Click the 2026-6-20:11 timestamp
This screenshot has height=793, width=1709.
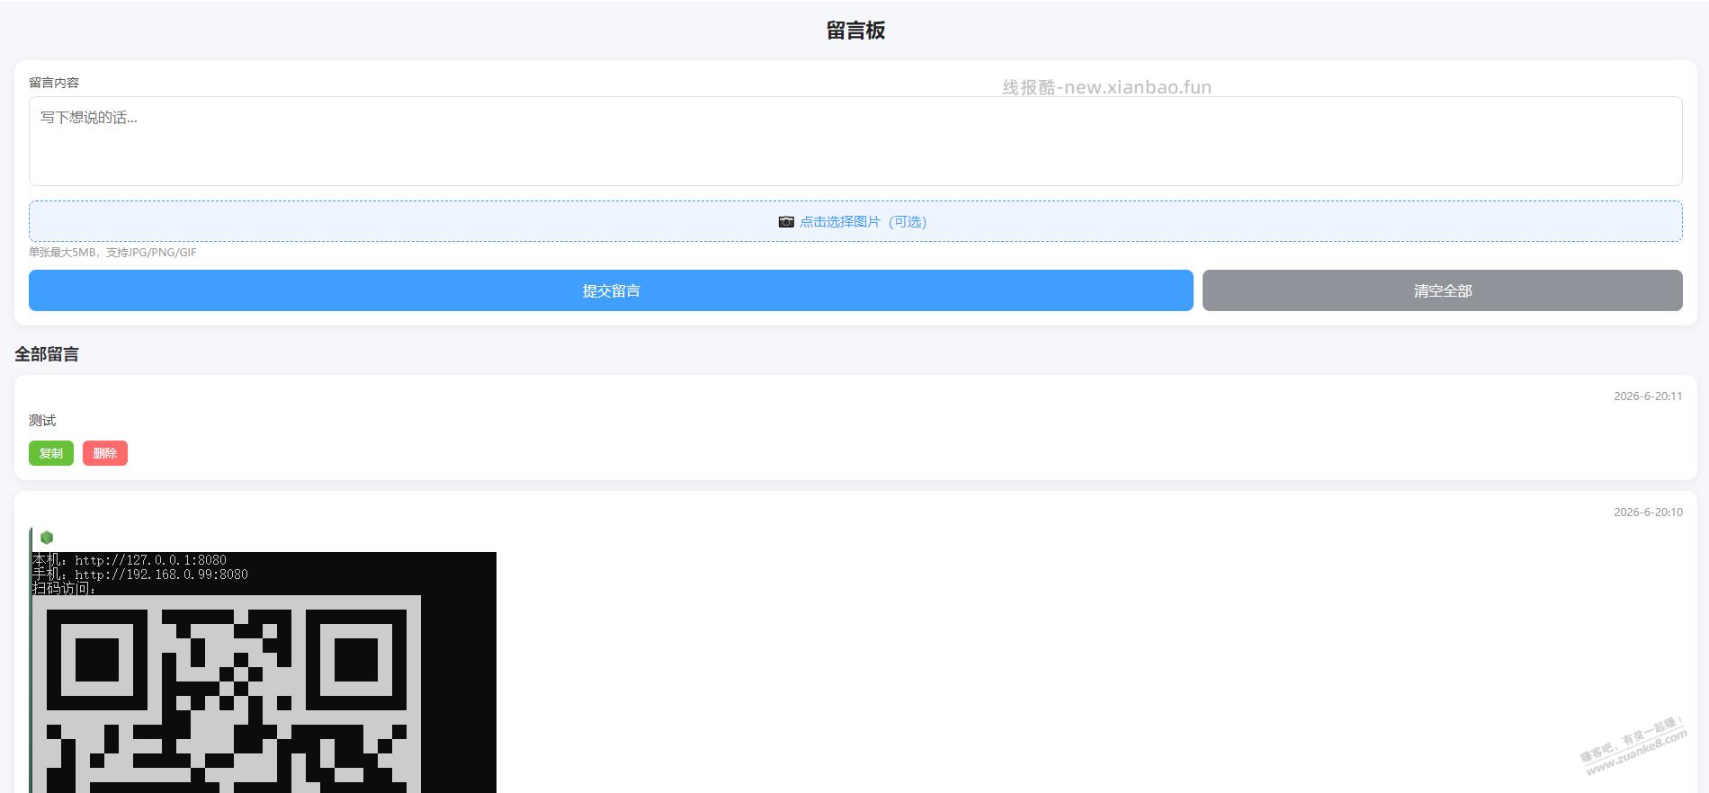(1648, 396)
